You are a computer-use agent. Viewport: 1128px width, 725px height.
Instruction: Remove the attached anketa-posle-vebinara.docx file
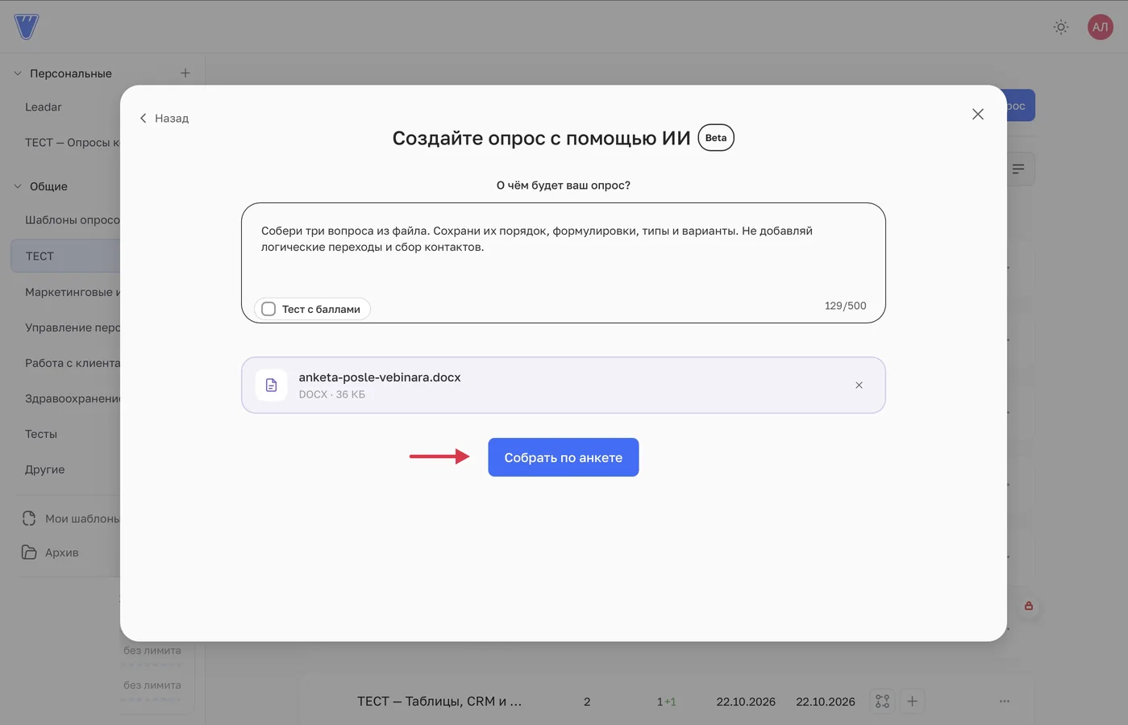pos(859,385)
